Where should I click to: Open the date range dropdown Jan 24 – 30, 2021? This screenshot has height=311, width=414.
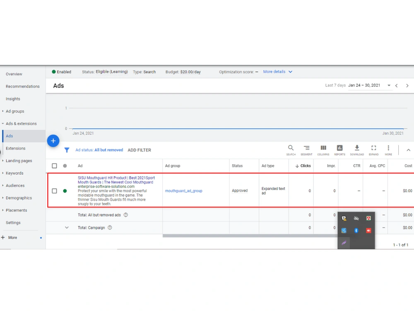click(x=369, y=85)
